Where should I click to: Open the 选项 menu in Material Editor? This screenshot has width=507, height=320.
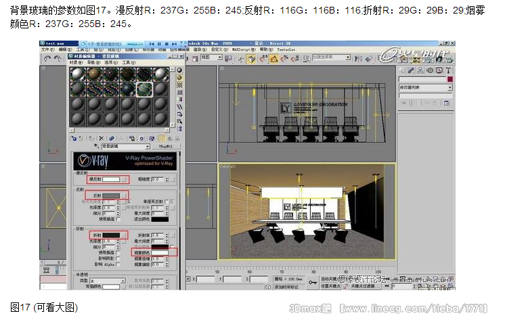pos(111,62)
